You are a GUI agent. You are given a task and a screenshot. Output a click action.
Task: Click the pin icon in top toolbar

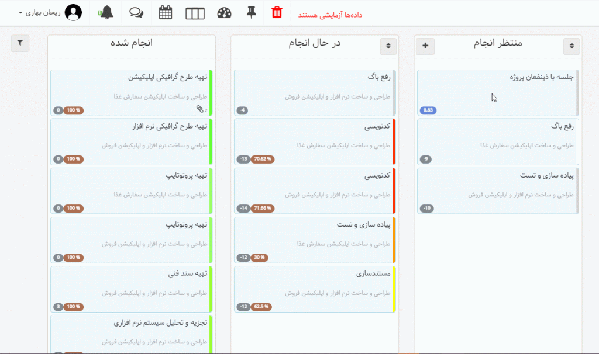tap(252, 13)
